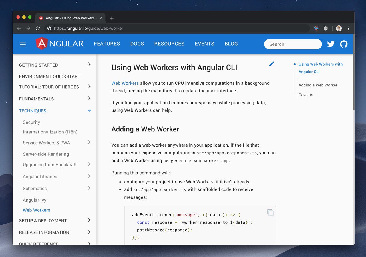
Task: Expand the Release Information chevron
Action: pyautogui.click(x=89, y=232)
